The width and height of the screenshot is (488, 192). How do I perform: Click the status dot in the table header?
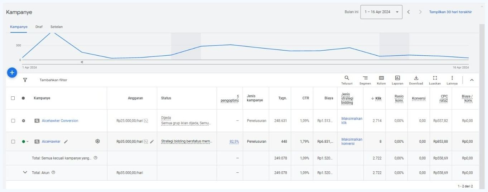(x=23, y=98)
